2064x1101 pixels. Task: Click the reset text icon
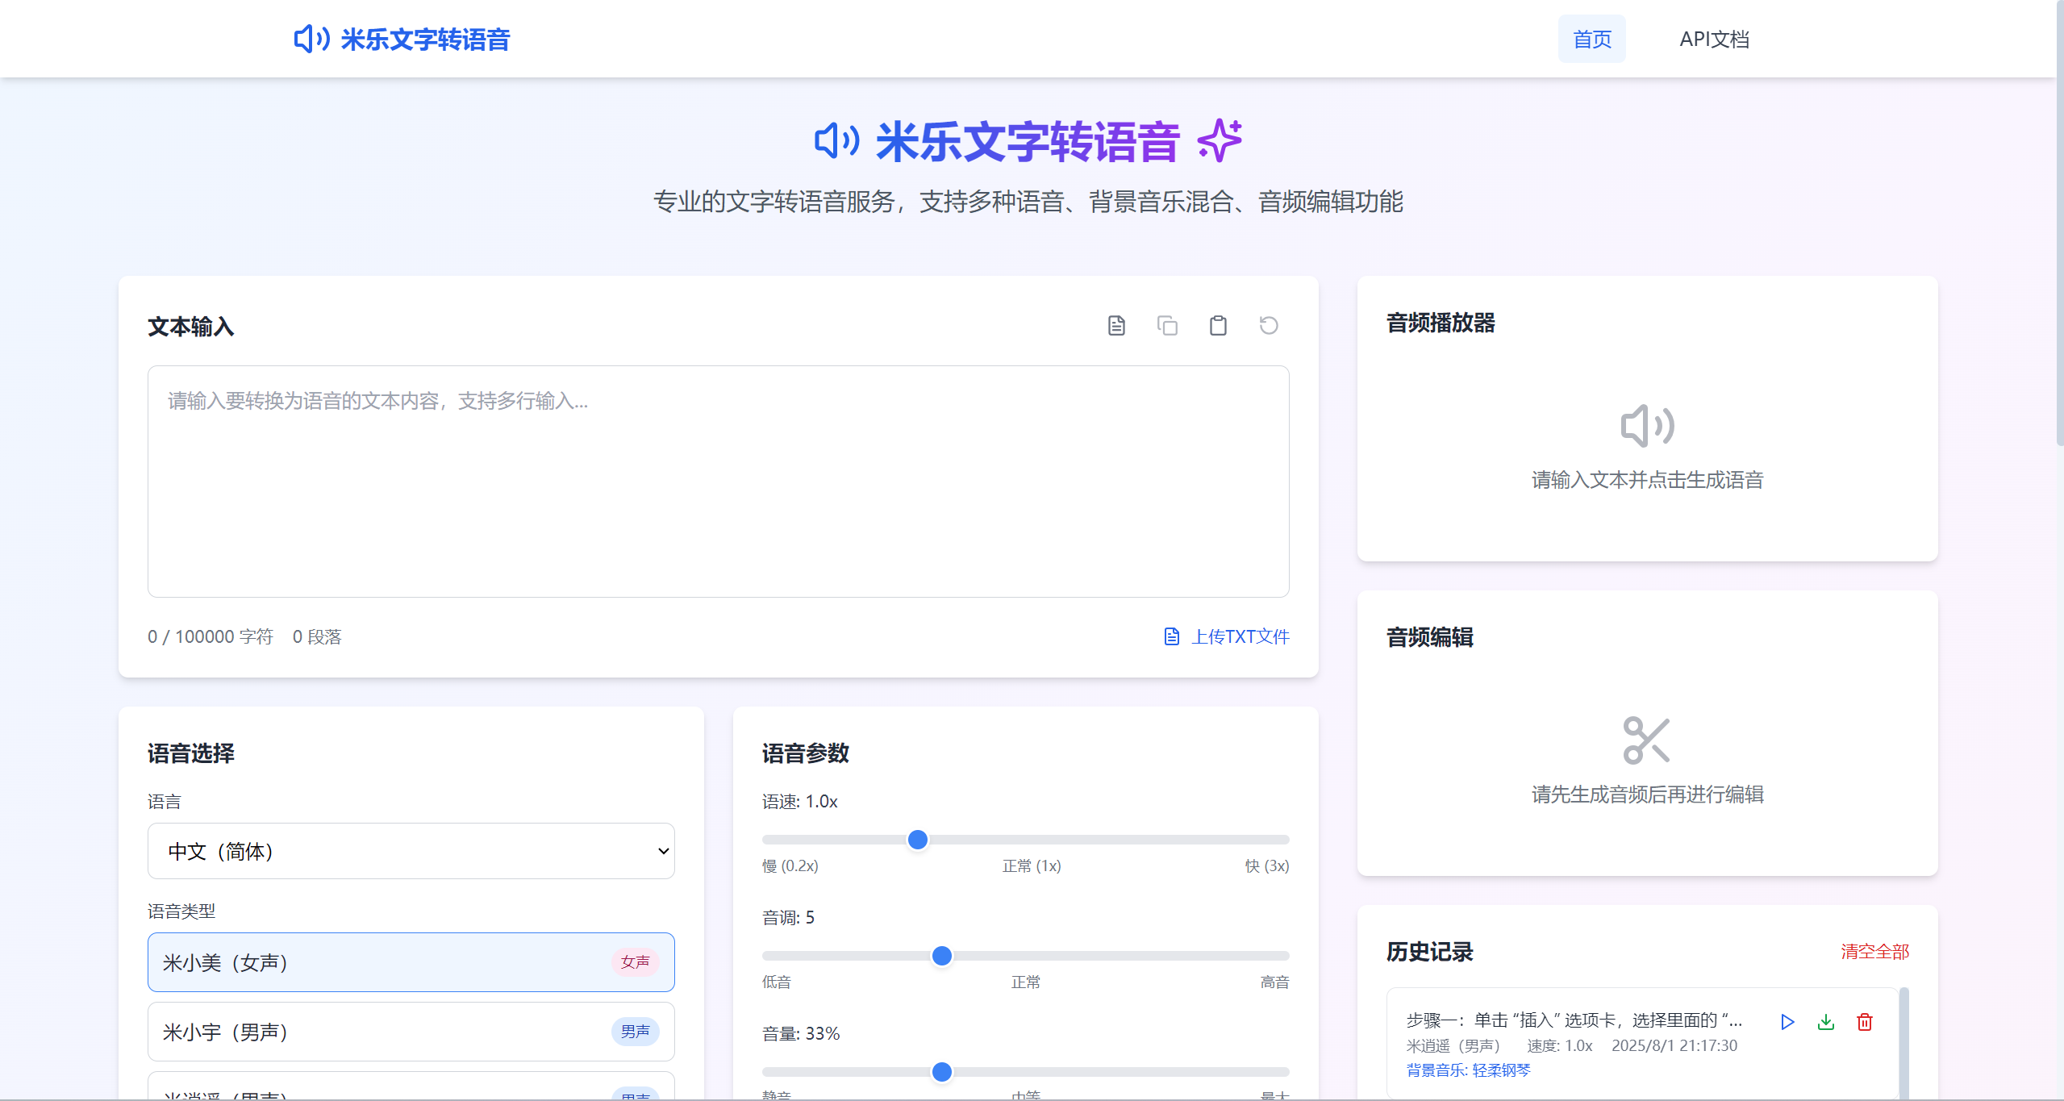click(1269, 326)
